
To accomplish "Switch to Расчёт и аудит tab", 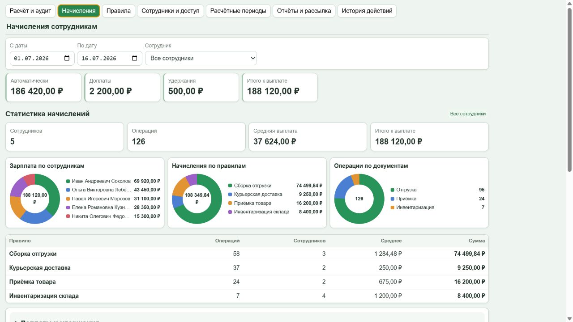I will (30, 11).
